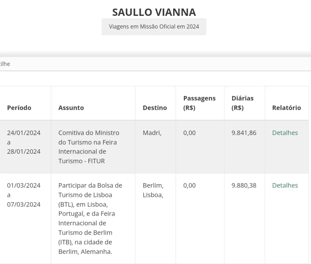Click the Viagens em Missão Oficial em 2024 label
311x264 pixels.
pyautogui.click(x=154, y=27)
